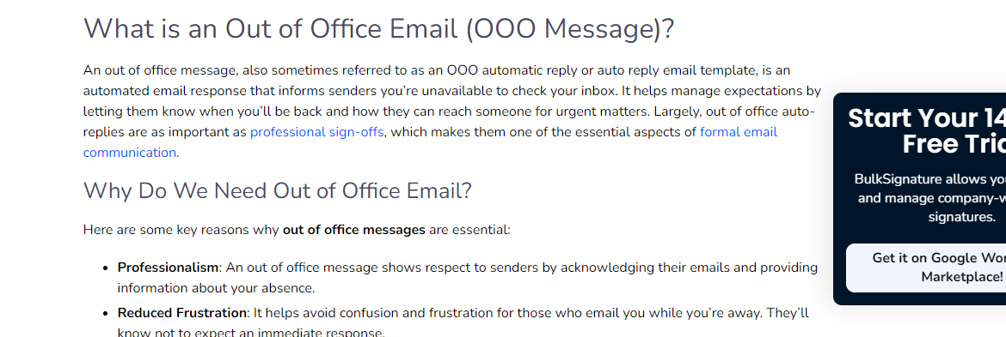Screen dimensions: 1006x337
Task: Click the bold "Reduced Frustration" term
Action: (x=182, y=313)
